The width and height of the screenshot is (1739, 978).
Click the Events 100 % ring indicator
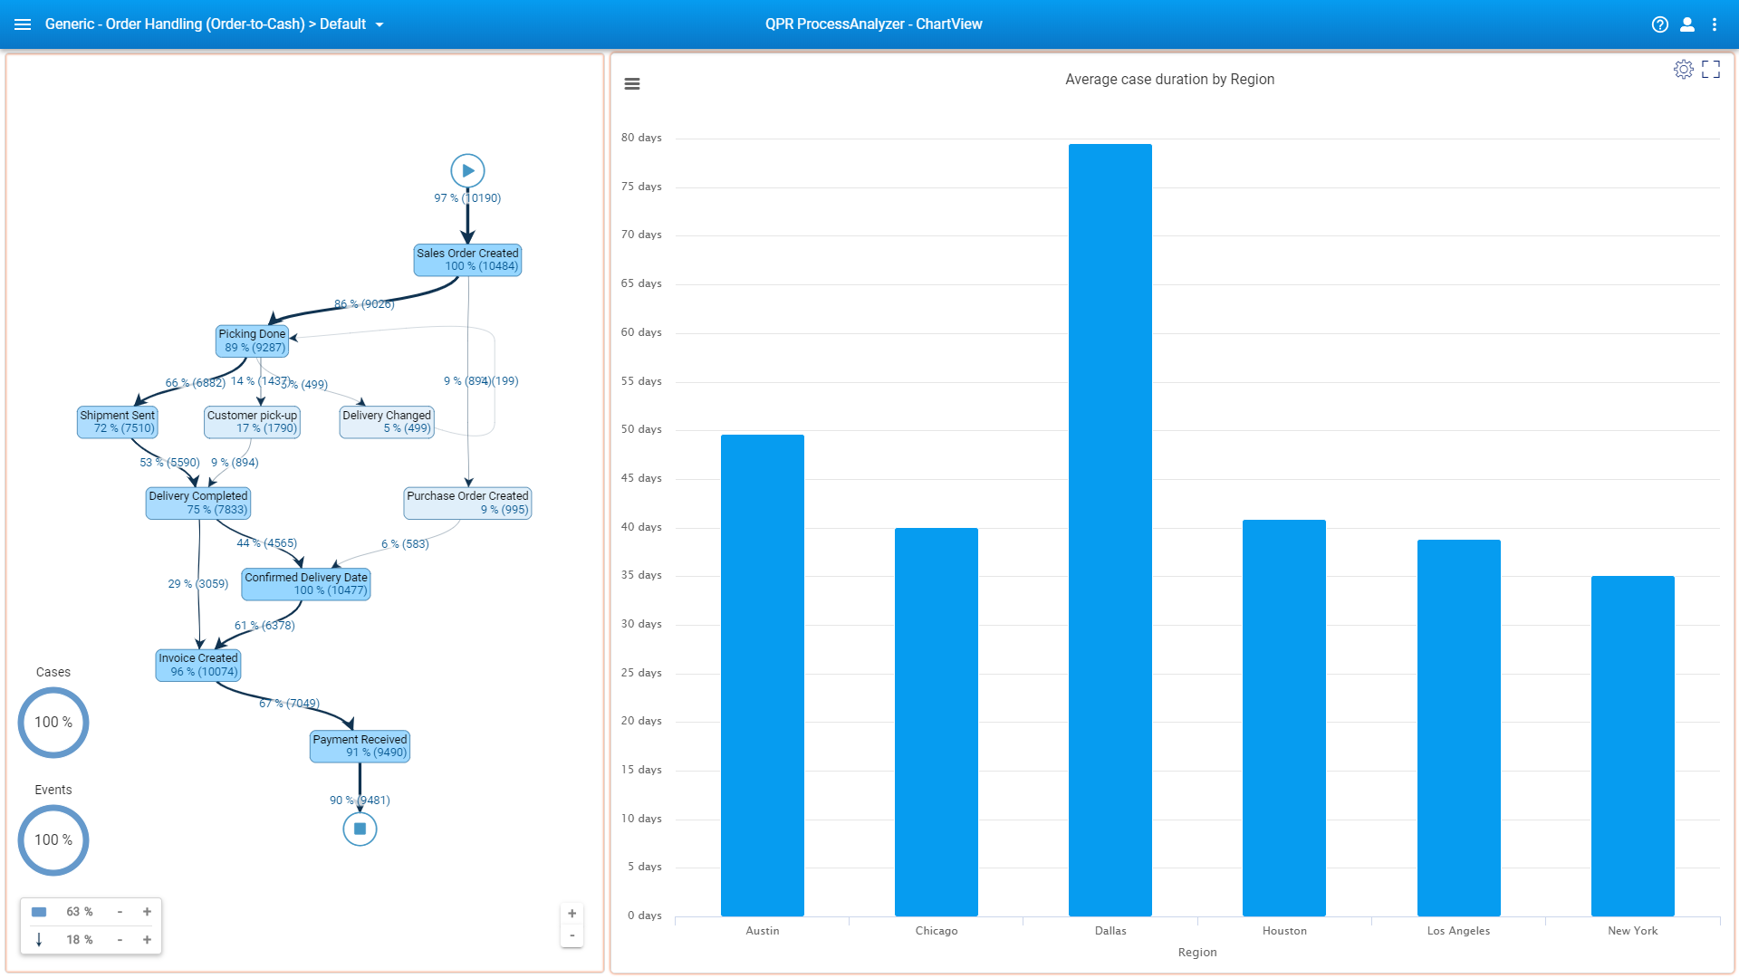(53, 840)
